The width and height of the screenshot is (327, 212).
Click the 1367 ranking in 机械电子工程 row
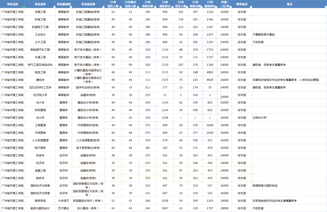[x=210, y=27]
